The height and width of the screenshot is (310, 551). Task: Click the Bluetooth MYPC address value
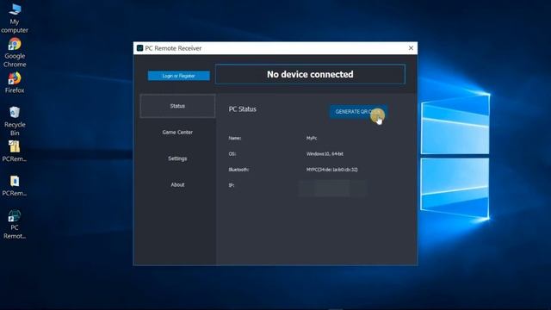331,170
